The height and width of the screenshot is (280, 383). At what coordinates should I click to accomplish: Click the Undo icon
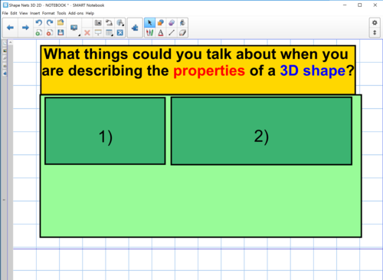pyautogui.click(x=39, y=23)
